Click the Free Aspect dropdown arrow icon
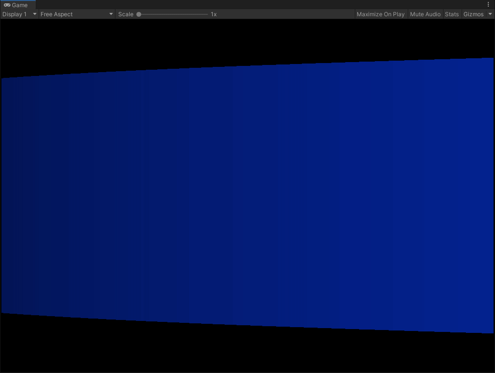 click(111, 14)
